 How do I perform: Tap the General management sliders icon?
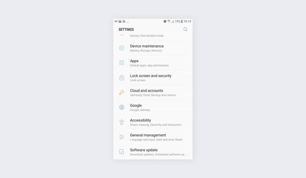122,137
